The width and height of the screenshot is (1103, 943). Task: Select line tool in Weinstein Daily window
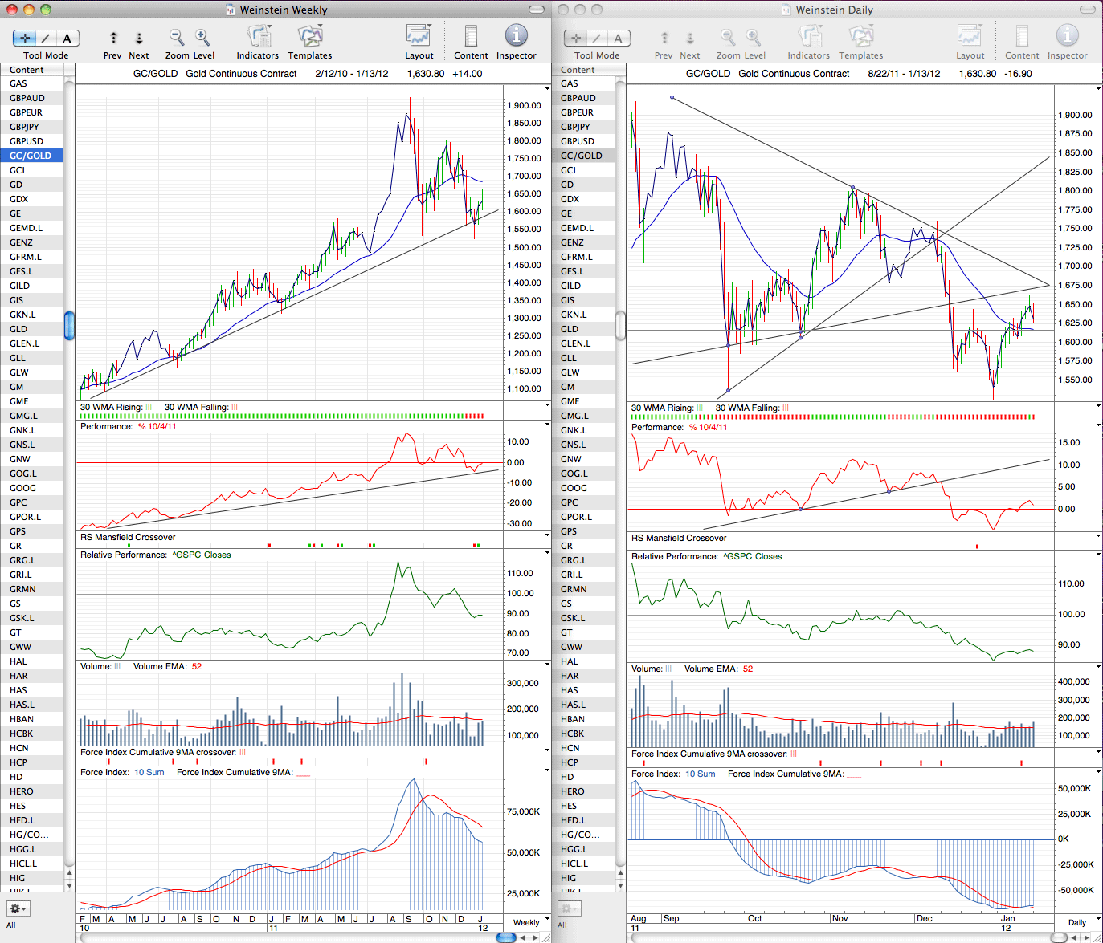point(597,38)
